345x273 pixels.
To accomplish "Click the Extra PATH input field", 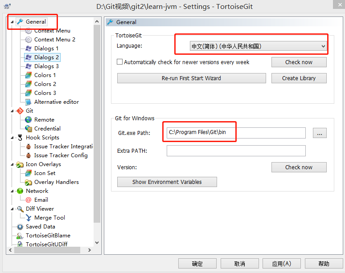I will [x=236, y=151].
